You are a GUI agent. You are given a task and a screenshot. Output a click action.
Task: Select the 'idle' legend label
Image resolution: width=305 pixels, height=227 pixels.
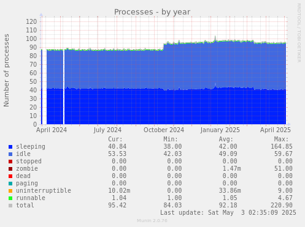pyautogui.click(x=23, y=154)
